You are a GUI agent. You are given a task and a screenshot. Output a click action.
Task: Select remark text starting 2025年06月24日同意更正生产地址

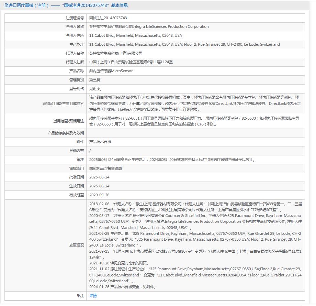coord(173,160)
